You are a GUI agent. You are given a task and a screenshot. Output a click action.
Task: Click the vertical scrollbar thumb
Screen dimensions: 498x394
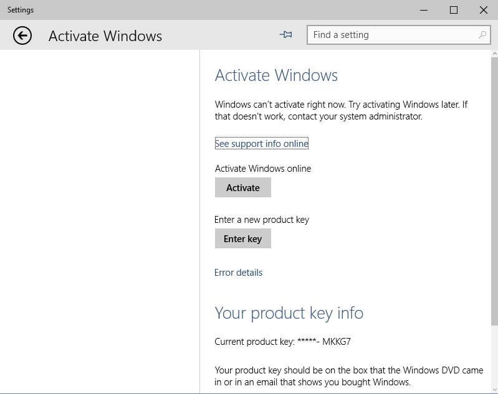point(494,191)
